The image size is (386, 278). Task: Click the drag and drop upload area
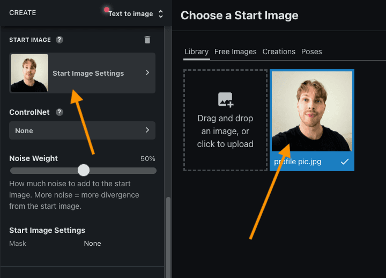(225, 120)
